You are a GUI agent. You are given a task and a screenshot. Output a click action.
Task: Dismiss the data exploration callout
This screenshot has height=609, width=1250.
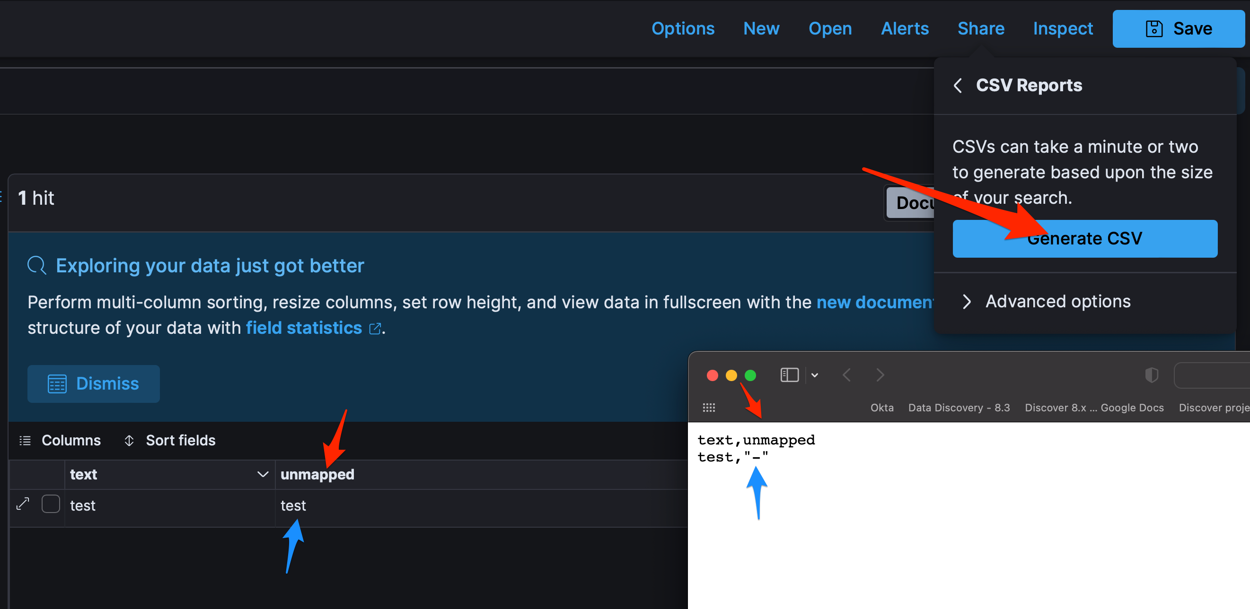tap(94, 383)
